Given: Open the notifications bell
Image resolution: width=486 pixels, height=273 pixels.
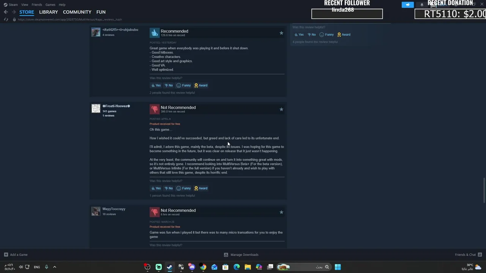Looking at the screenshot, I should coord(422,5).
